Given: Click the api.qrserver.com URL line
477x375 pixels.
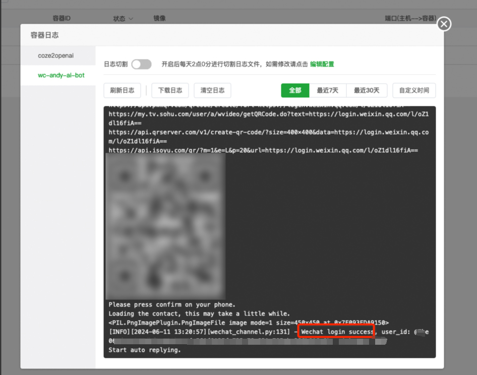Looking at the screenshot, I should click(269, 137).
